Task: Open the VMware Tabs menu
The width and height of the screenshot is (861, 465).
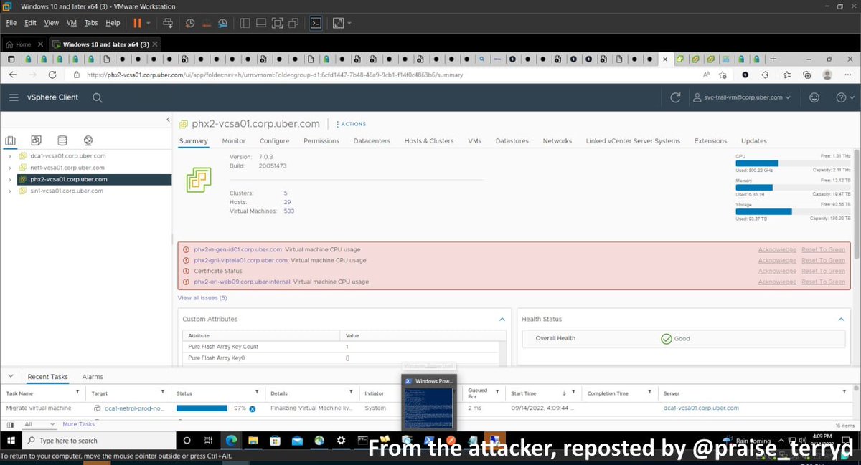Action: [91, 23]
